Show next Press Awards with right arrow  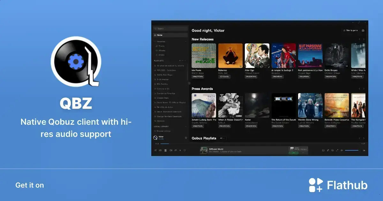click(x=364, y=89)
